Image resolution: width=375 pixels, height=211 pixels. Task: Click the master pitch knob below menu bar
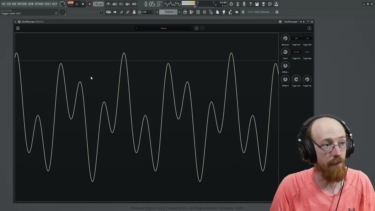(x=62, y=12)
